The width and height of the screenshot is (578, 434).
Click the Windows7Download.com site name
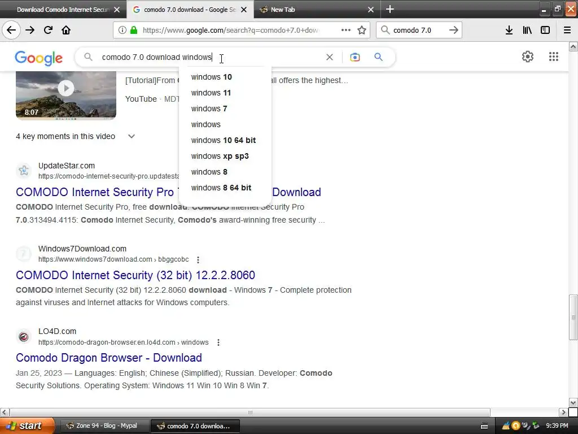[82, 249]
